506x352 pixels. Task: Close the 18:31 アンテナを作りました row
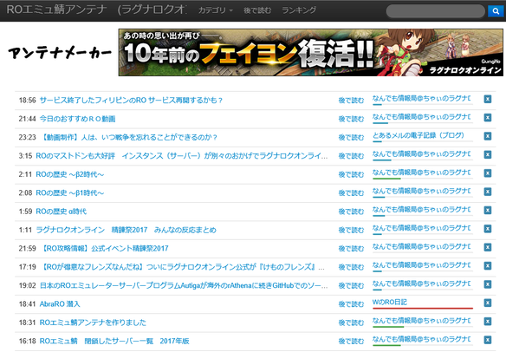point(488,322)
